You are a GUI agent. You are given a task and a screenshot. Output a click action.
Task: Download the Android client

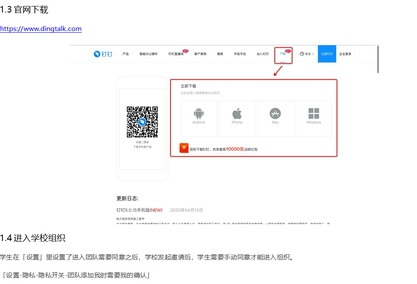tap(199, 119)
